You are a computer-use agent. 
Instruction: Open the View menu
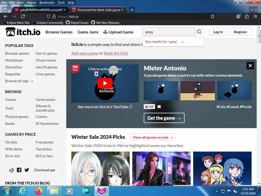coord(20,3)
